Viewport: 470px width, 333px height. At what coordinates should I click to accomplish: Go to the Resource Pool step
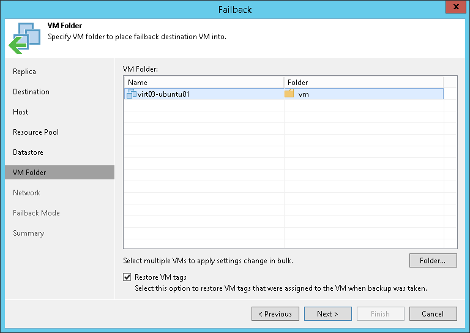36,132
